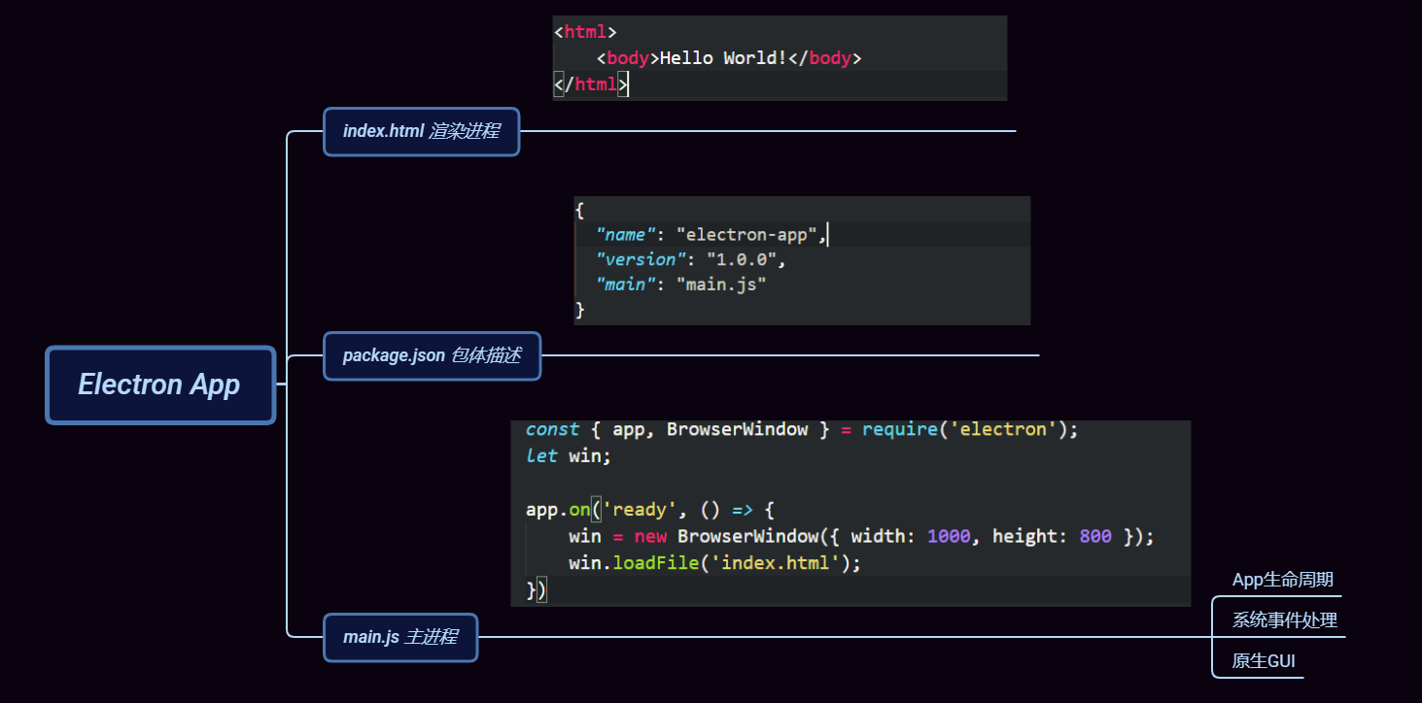
Task: Click the Hello World! text in HTML snippet
Action: tap(722, 58)
